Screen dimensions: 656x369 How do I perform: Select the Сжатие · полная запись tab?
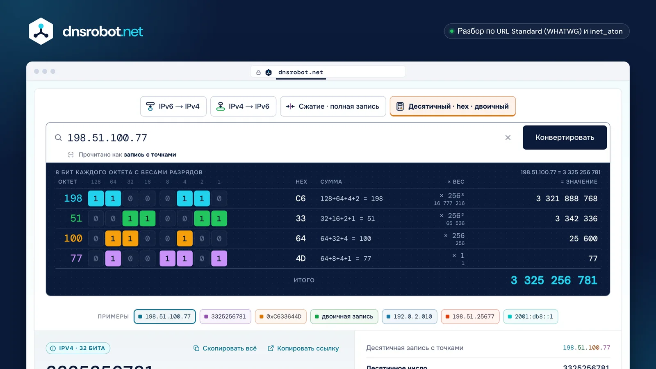click(333, 107)
